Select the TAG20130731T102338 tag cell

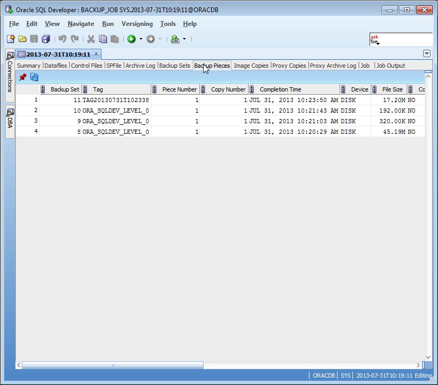tap(116, 100)
